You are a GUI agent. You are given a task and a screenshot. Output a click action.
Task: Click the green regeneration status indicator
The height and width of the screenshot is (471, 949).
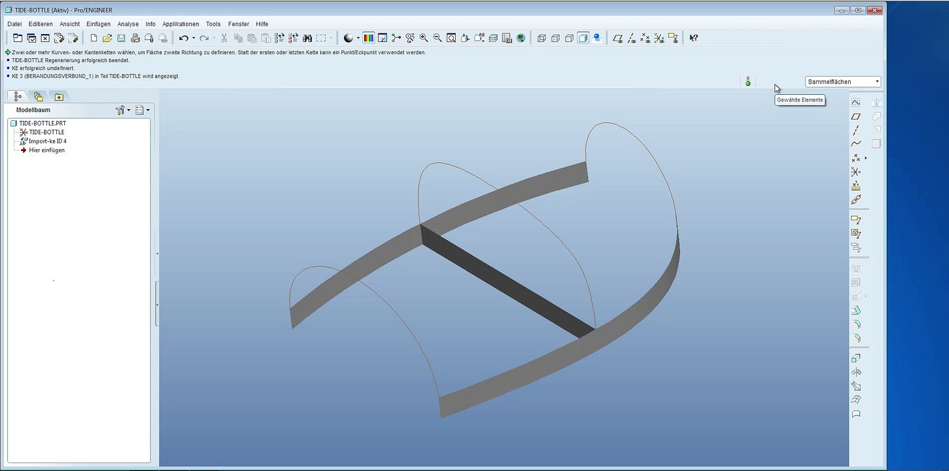click(748, 82)
